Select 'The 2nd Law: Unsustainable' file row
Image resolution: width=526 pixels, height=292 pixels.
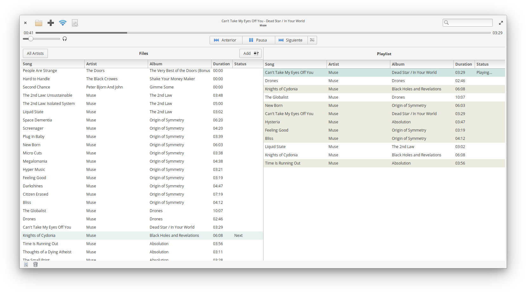142,95
